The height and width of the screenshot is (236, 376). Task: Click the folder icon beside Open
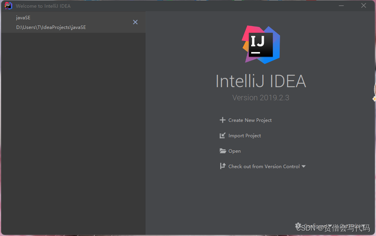tap(223, 151)
